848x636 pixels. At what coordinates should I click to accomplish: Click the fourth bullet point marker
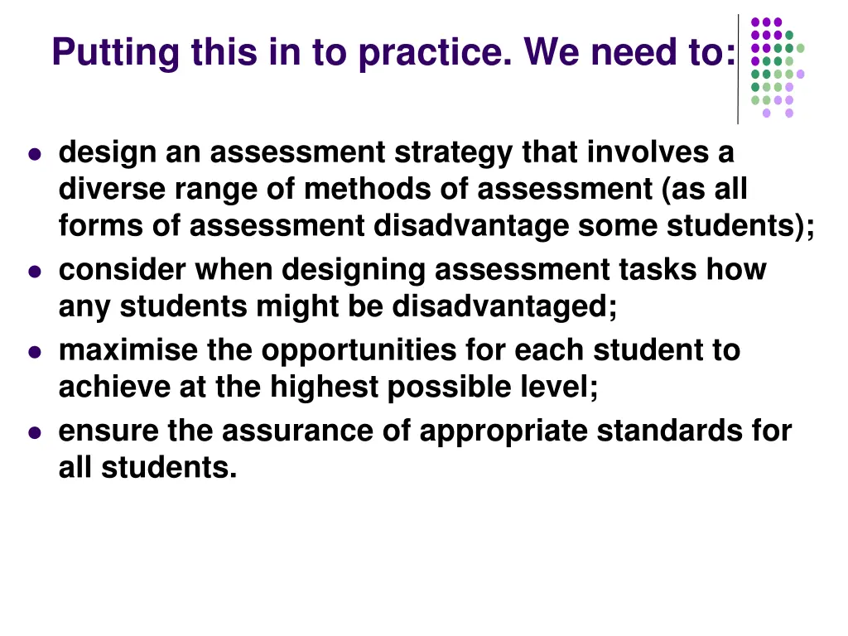[35, 433]
